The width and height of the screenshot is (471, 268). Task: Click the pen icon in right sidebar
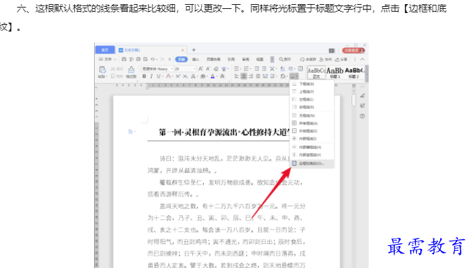(363, 96)
